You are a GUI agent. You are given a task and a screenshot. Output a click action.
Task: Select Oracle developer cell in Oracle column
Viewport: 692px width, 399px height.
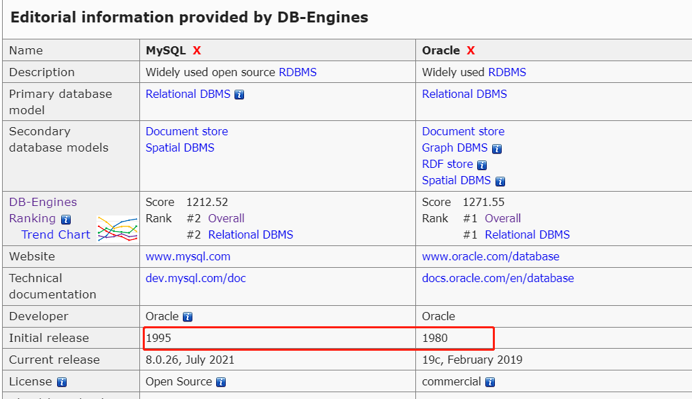point(438,317)
